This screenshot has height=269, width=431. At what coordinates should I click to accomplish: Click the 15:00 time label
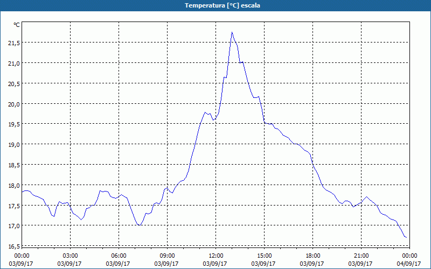(265, 256)
